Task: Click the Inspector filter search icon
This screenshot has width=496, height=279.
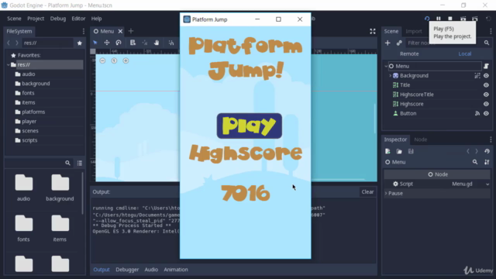Action: pyautogui.click(x=475, y=162)
